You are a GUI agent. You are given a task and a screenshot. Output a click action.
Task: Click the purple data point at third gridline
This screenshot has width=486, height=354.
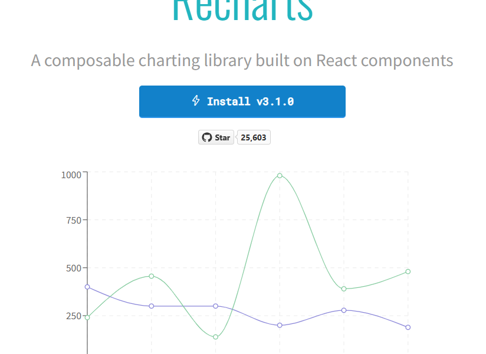tap(216, 306)
